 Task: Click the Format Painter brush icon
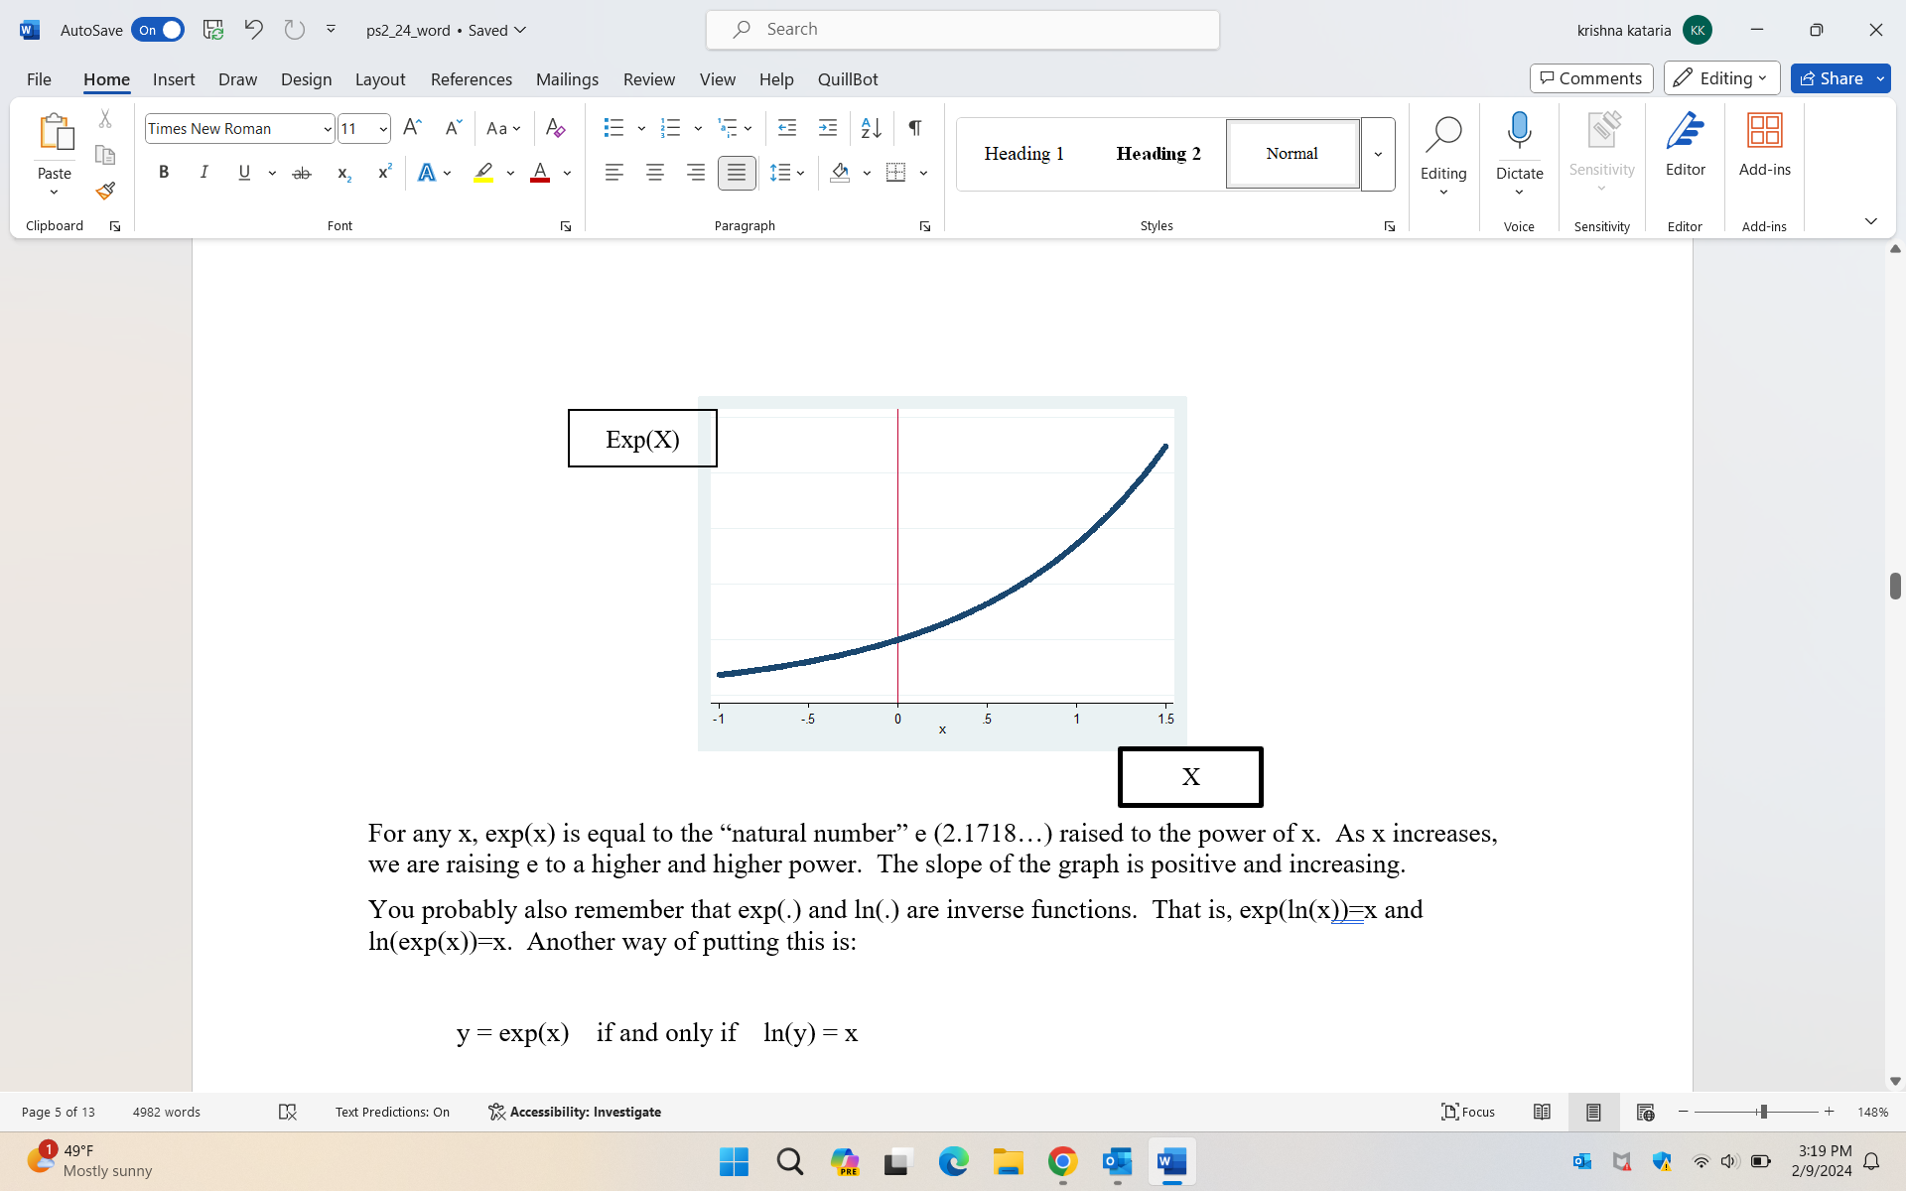click(105, 191)
